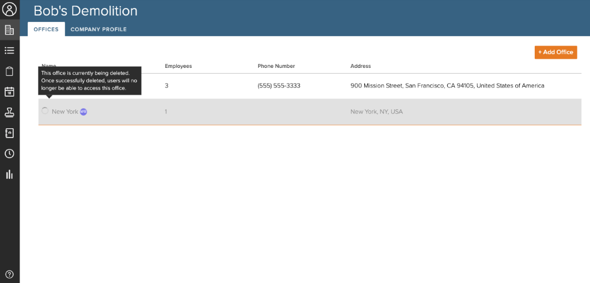Click the Employees column header

[x=178, y=66]
